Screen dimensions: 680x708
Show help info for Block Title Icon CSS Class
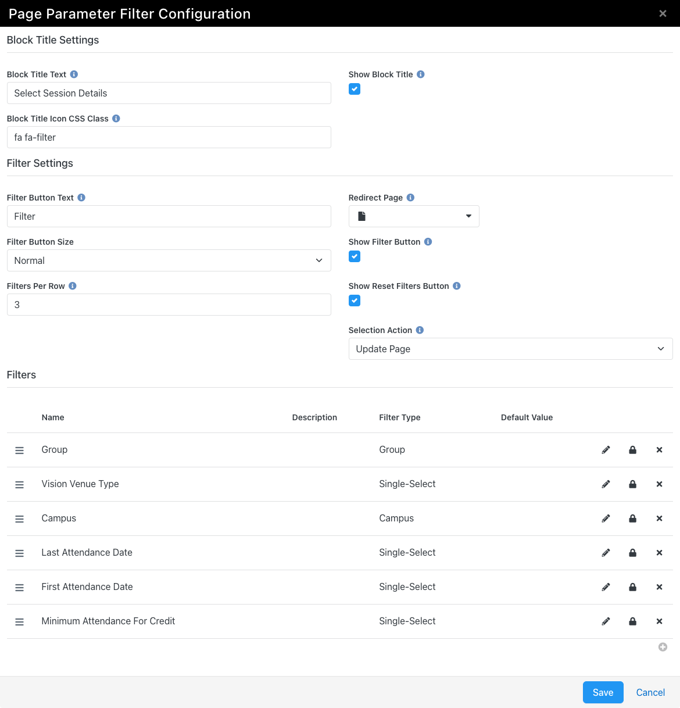(116, 119)
